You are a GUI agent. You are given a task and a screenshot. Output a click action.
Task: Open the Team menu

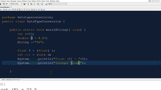(43, 1)
